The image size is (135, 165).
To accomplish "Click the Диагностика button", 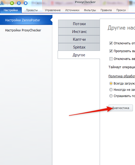I will 121,108.
